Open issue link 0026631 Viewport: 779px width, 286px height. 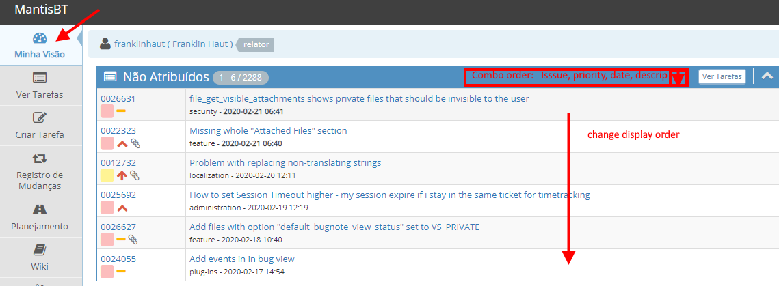[118, 98]
